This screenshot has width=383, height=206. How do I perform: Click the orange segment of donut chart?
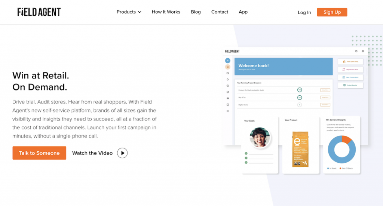click(x=346, y=139)
